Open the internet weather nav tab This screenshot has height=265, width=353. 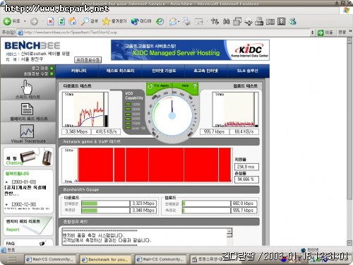[164, 71]
